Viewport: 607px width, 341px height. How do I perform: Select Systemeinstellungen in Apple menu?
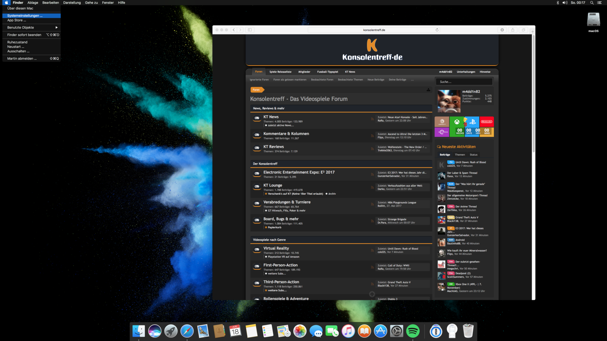coord(31,16)
